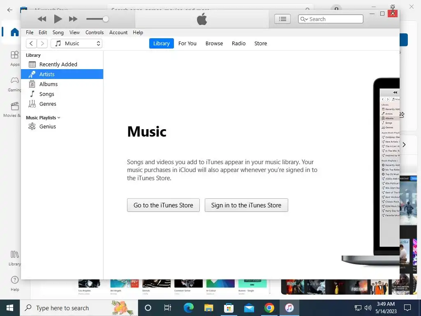Image resolution: width=421 pixels, height=316 pixels.
Task: Open File Explorer from the taskbar
Action: (x=208, y=308)
